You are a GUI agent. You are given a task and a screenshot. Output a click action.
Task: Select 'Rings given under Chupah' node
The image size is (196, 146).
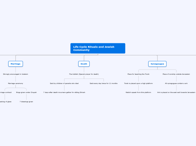pyautogui.click(x=26, y=92)
